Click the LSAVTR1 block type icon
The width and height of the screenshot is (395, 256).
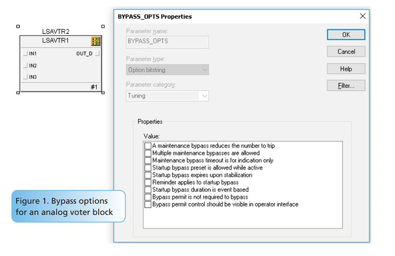(x=96, y=41)
